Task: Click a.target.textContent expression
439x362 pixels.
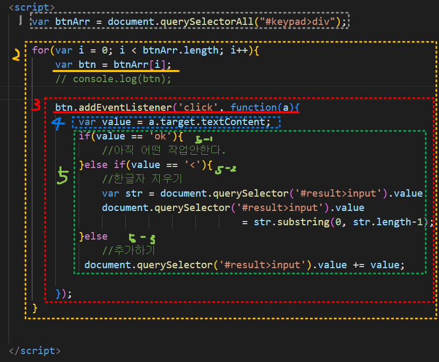Action: 207,122
